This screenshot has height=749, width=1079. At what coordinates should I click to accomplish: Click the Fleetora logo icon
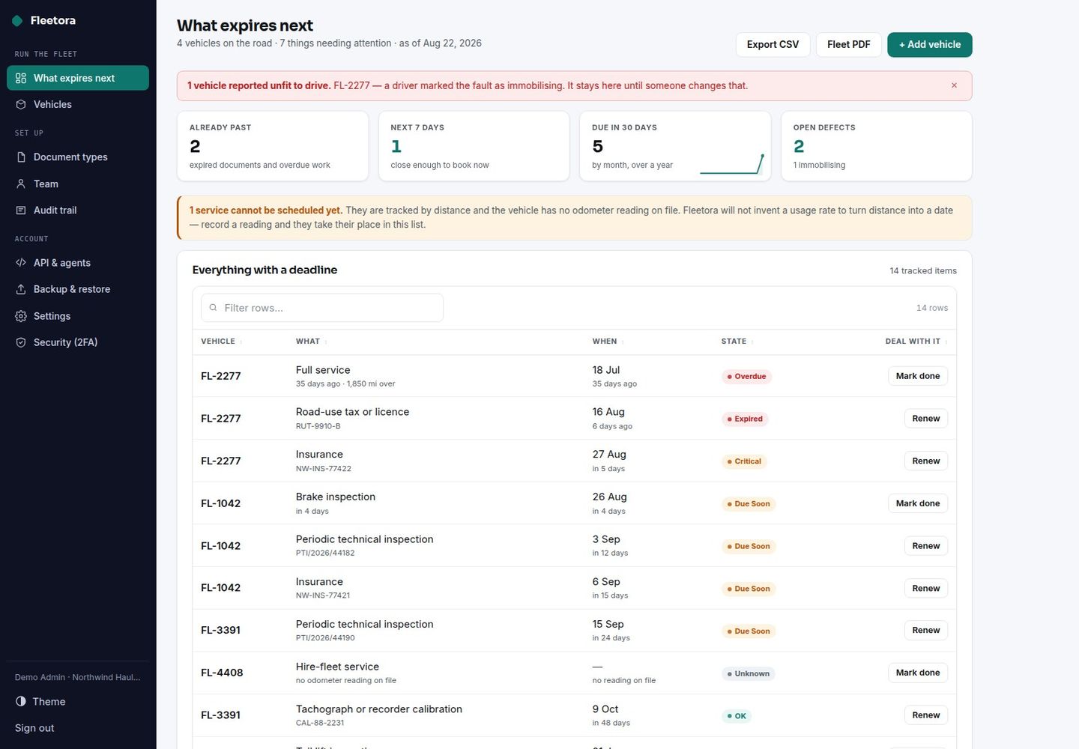[18, 21]
